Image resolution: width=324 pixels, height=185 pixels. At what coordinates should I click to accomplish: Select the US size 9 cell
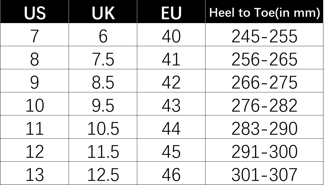point(34,81)
